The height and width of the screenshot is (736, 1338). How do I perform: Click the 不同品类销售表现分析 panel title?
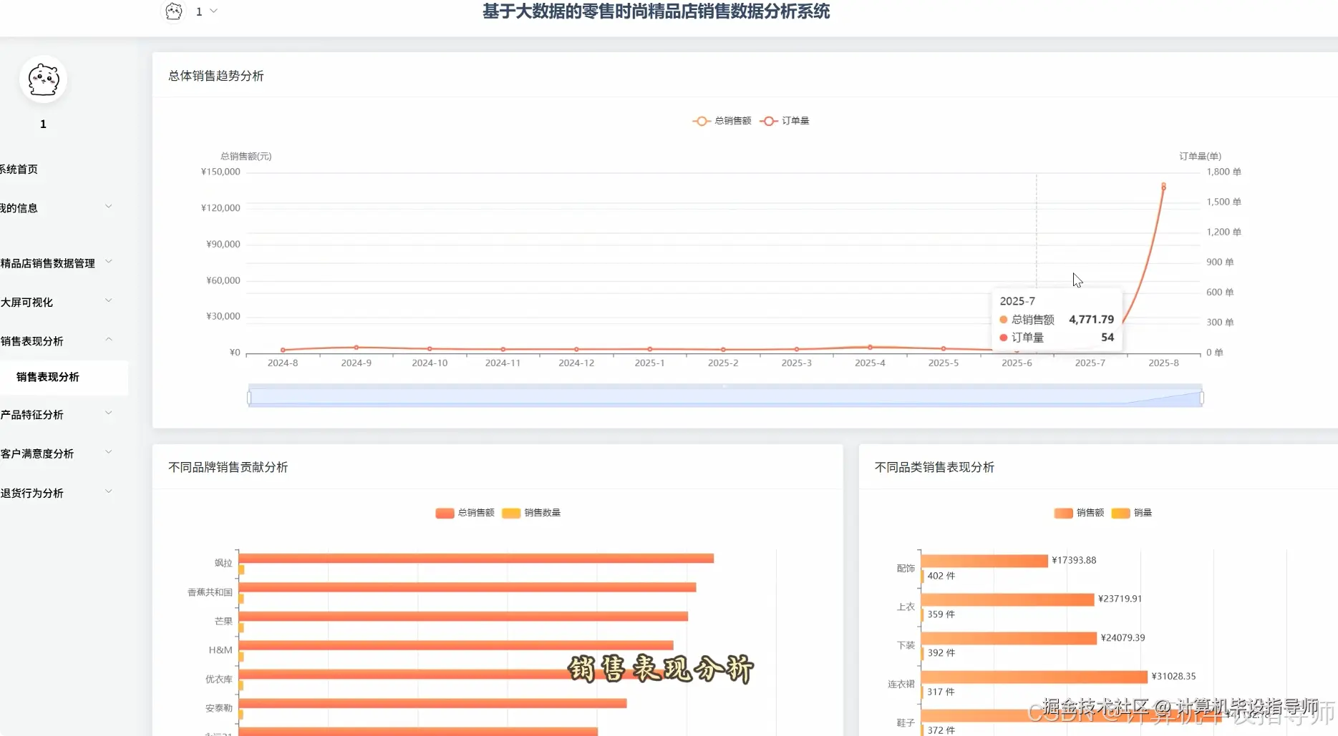tap(934, 467)
